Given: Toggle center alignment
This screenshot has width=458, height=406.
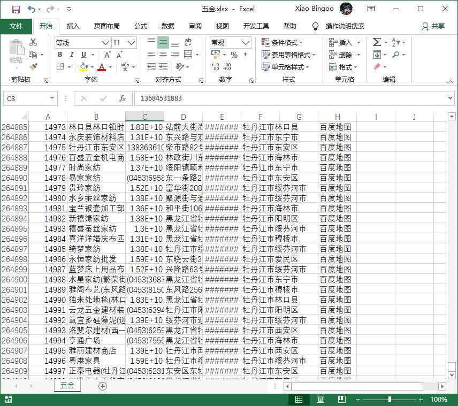Looking at the screenshot, I should 162,54.
